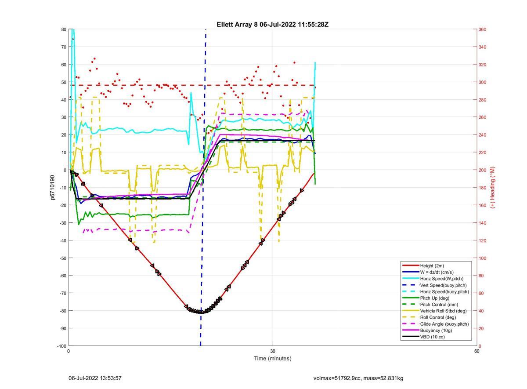
Task: Click the left axis tick label '-50'
Action: tap(63, 258)
